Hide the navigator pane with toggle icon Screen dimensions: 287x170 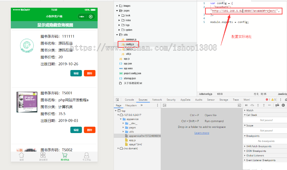point(164,105)
